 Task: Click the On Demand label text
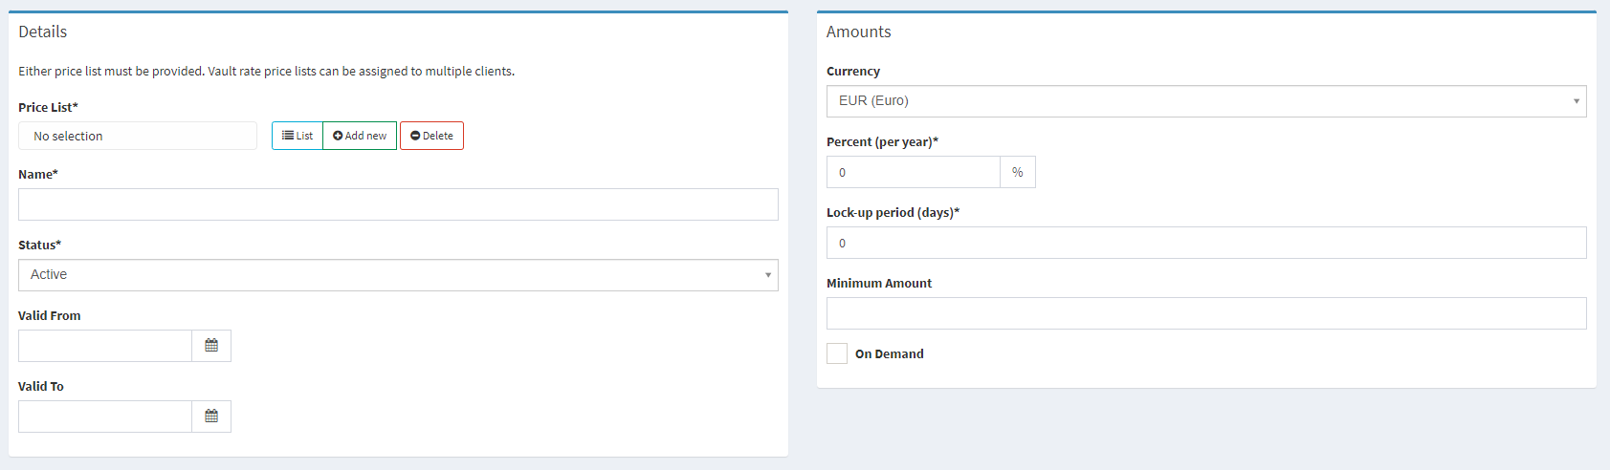(x=889, y=353)
